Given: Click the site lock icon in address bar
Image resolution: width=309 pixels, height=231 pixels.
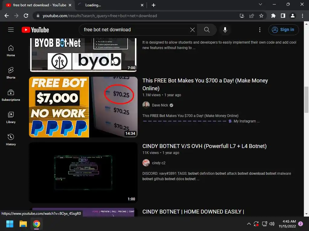Looking at the screenshot, I should 38,16.
